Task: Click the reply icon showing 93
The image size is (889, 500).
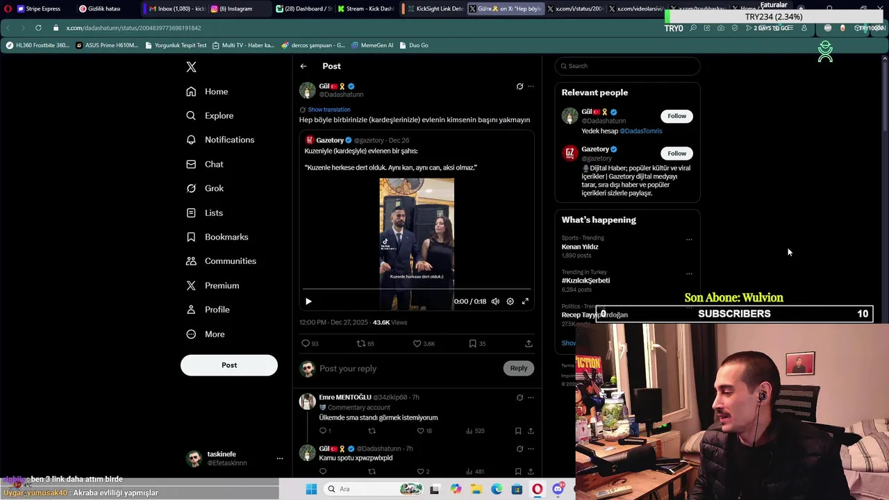Action: coord(310,344)
